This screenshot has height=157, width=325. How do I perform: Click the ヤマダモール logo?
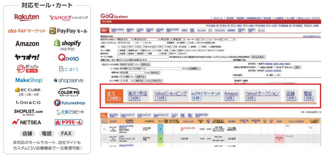coord(69,122)
